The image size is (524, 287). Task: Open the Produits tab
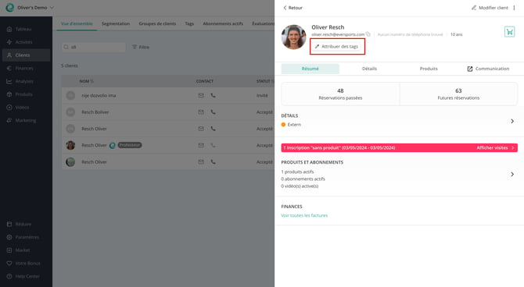[429, 69]
